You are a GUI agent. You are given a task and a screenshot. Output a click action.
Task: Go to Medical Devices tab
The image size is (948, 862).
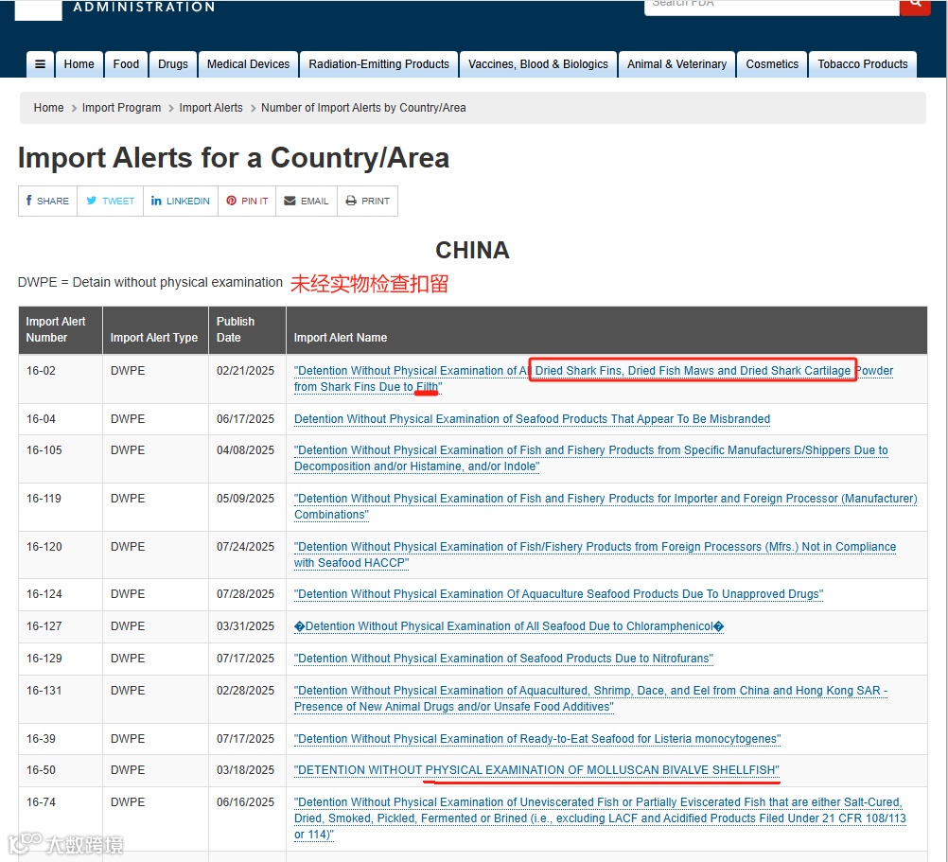point(248,64)
